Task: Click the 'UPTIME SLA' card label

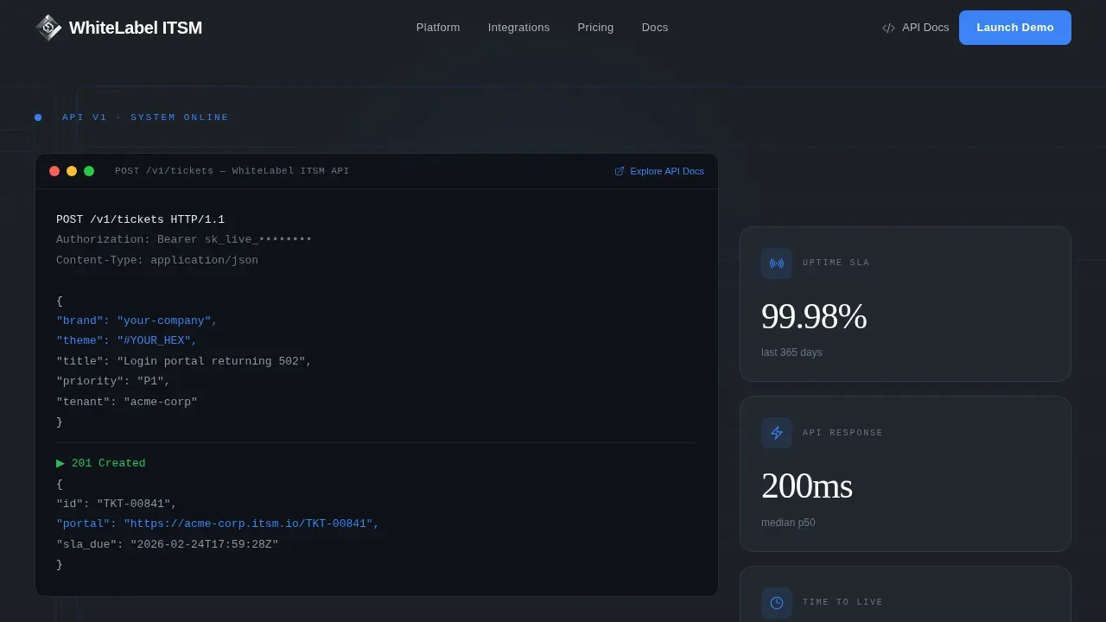Action: [x=836, y=263]
